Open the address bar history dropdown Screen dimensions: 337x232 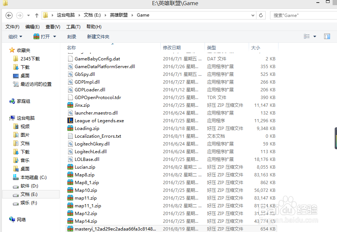pos(252,15)
